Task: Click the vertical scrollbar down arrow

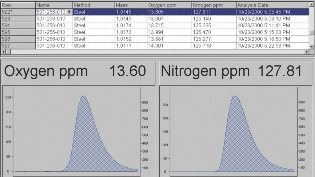Action: (312, 47)
